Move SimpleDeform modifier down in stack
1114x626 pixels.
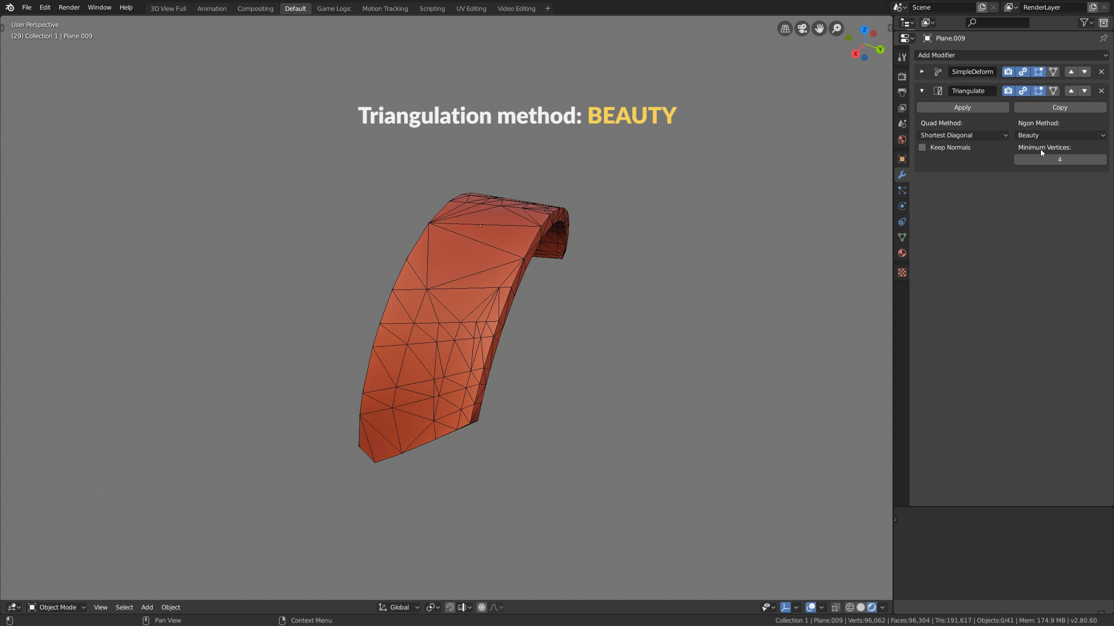1084,72
